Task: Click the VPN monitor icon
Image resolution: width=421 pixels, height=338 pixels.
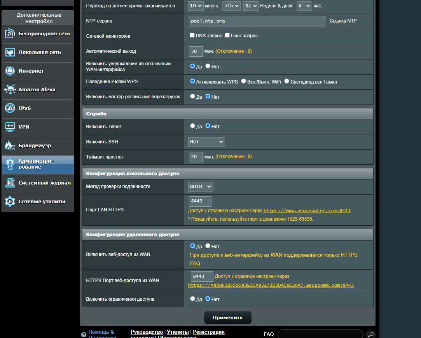Action: [10, 127]
